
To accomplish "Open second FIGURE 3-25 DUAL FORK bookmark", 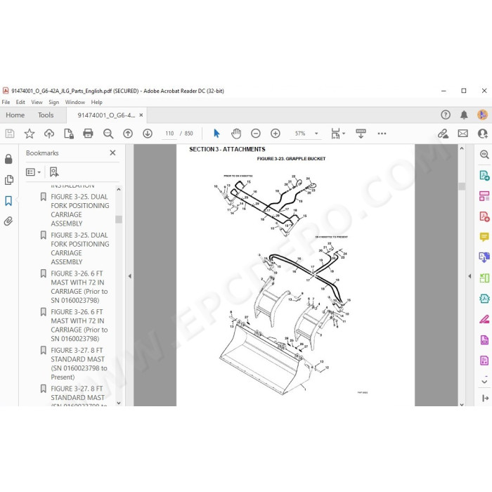I will [x=80, y=249].
